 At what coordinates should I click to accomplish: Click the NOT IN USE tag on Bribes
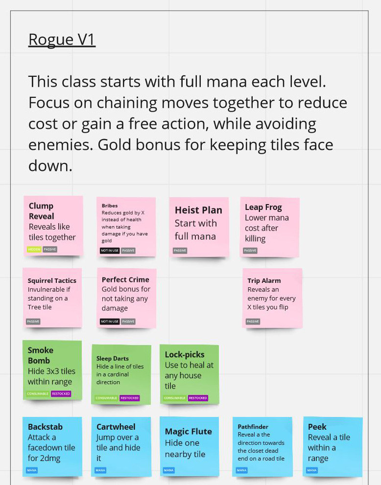click(x=110, y=251)
